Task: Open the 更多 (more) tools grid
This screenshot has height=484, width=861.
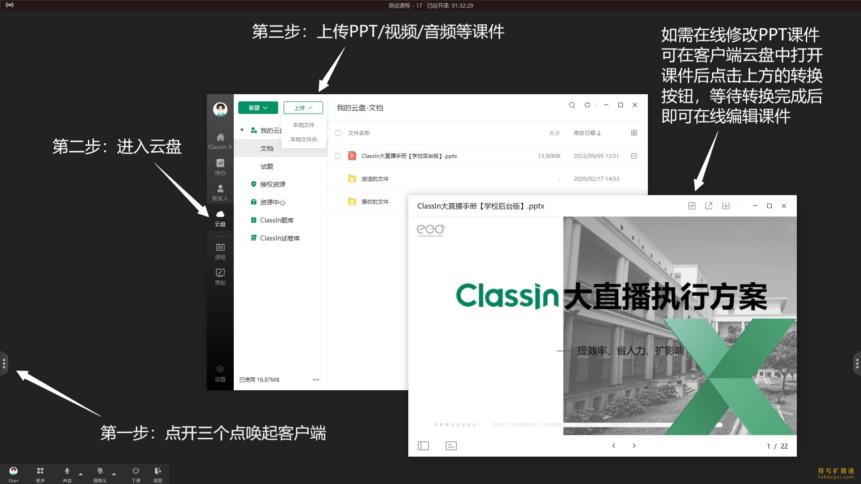Action: pyautogui.click(x=40, y=474)
